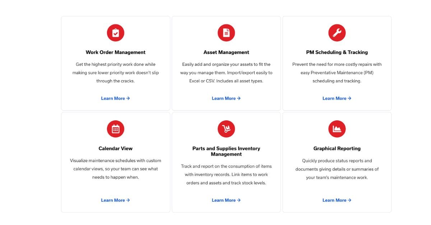Open Learn More for PM Scheduling & Tracking

(335, 98)
